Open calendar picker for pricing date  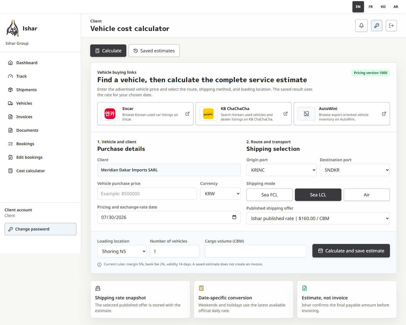click(x=234, y=217)
